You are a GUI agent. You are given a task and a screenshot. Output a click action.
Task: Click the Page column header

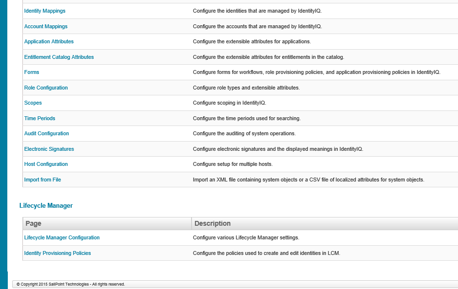(107, 223)
